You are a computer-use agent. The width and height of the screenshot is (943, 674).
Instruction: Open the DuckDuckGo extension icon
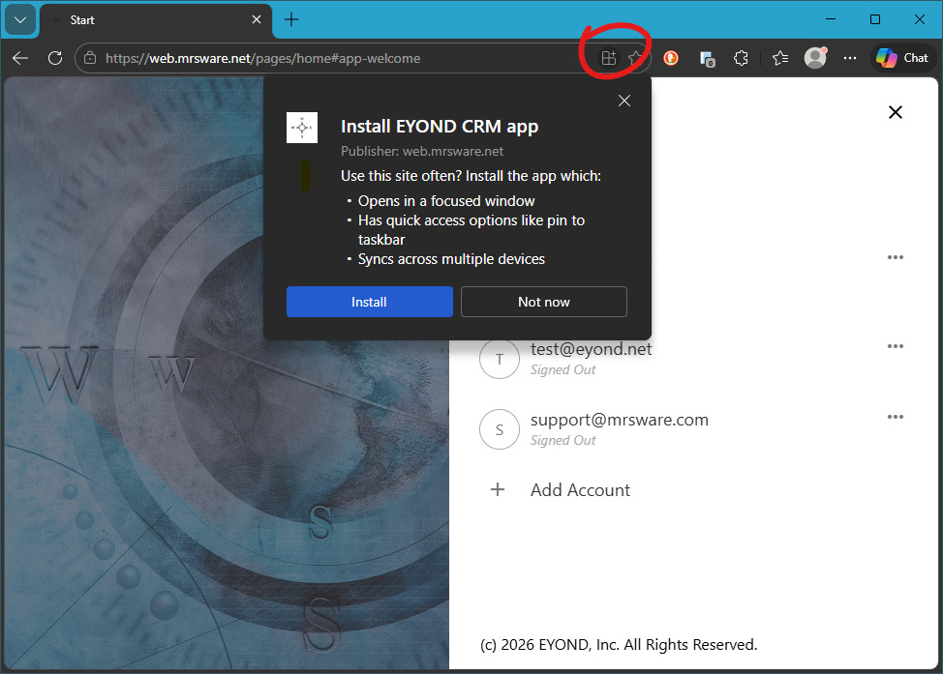click(x=671, y=58)
